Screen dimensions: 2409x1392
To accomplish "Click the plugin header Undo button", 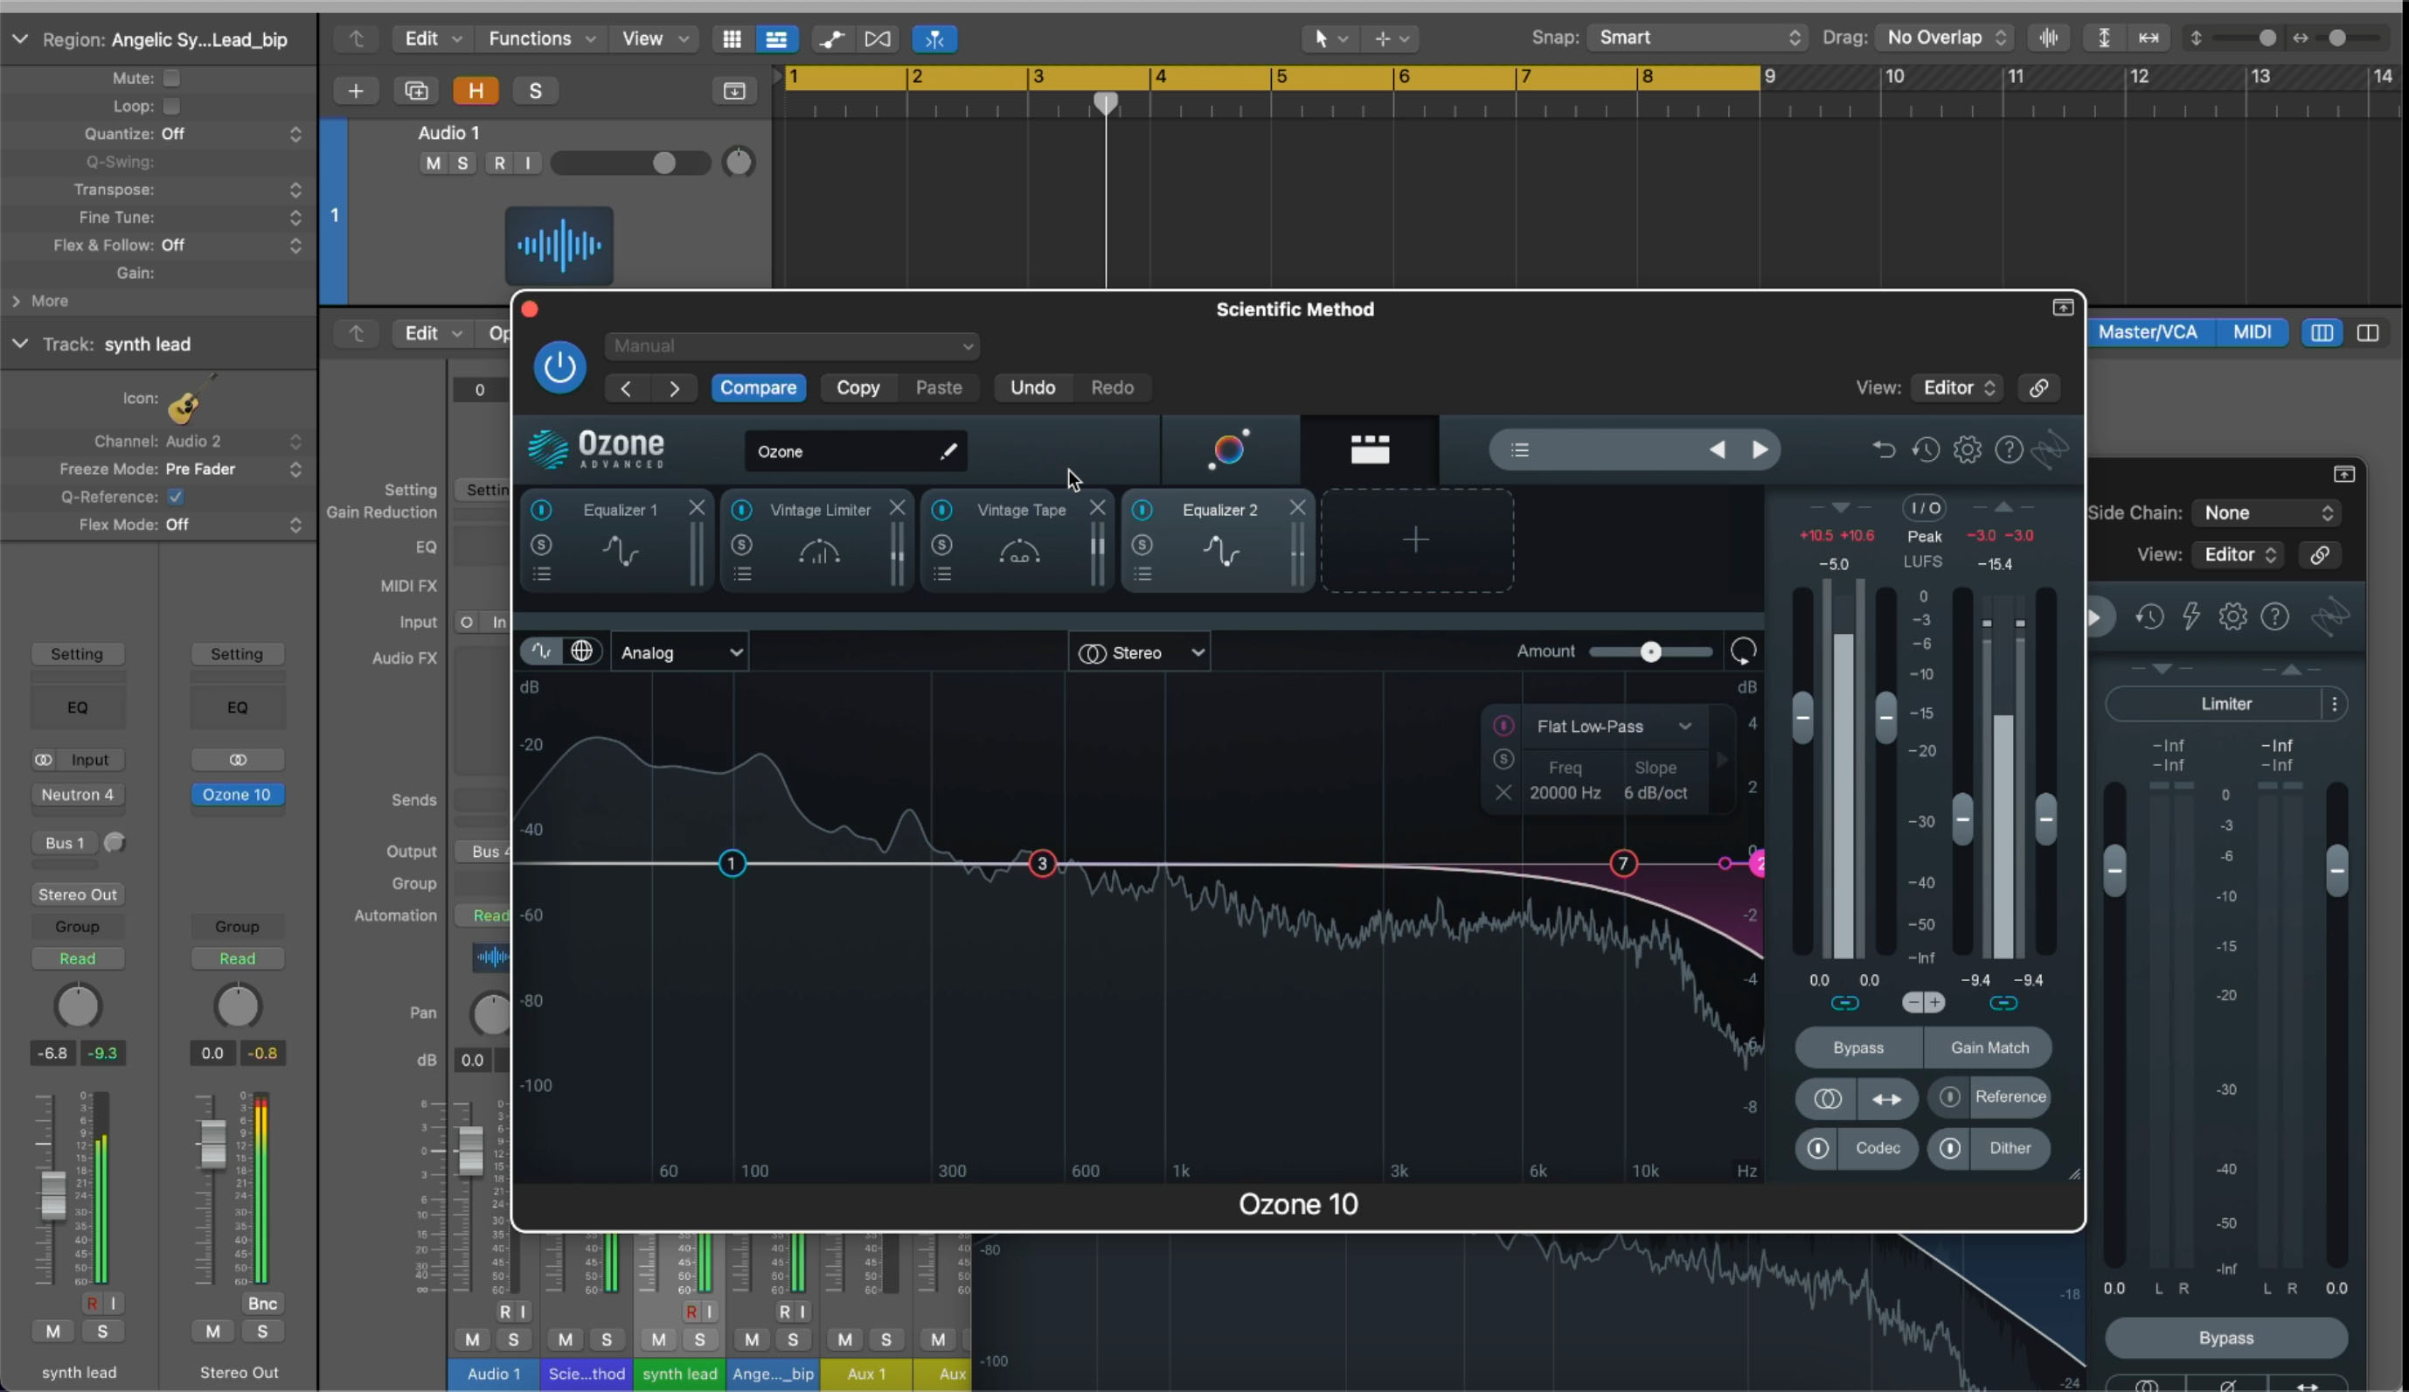I will pos(1032,387).
